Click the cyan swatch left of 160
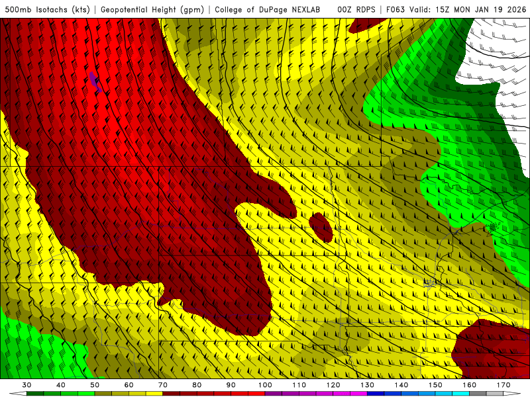Viewport: 530px width, 397px height. tap(460, 393)
